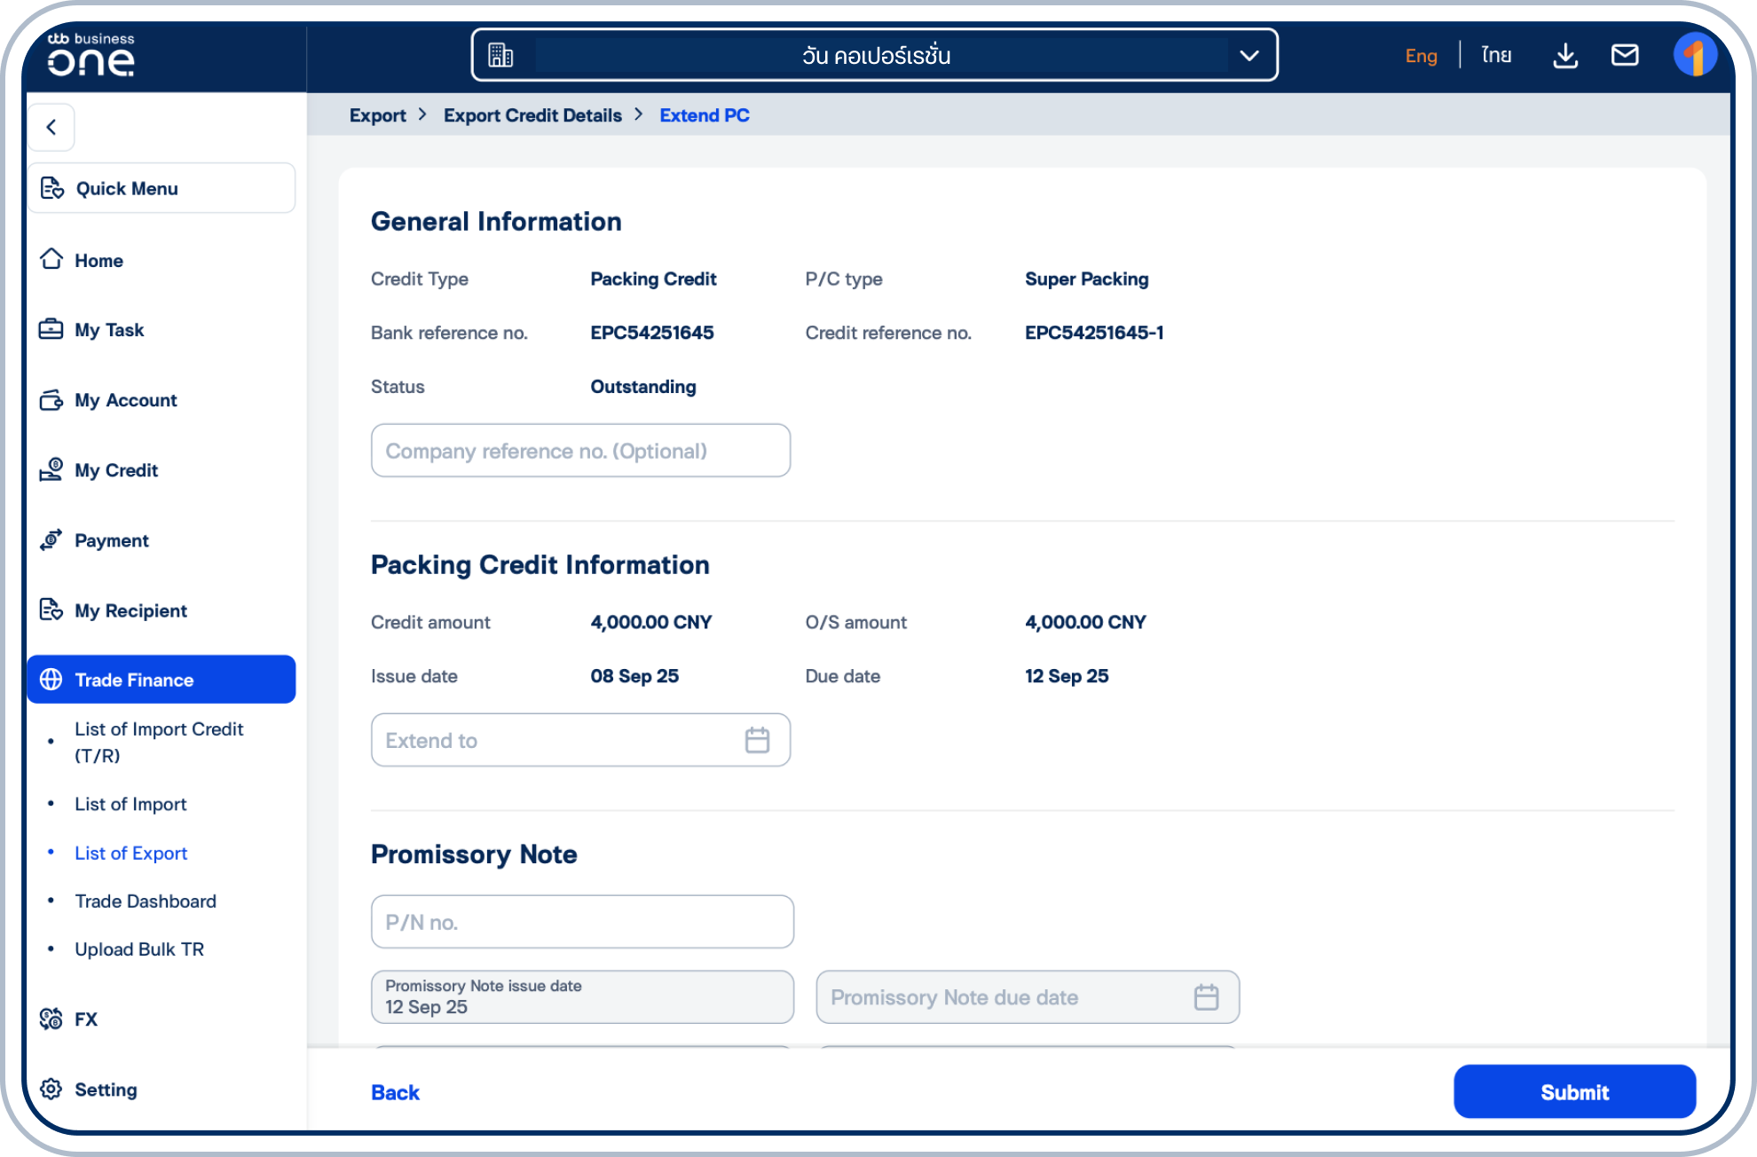Click the user profile avatar
The height and width of the screenshot is (1157, 1757).
pyautogui.click(x=1694, y=55)
